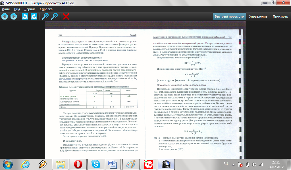Open the Windows Start menu

(8, 164)
